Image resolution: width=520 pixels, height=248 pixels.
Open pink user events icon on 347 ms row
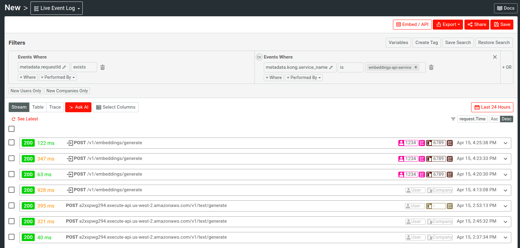tap(422, 159)
